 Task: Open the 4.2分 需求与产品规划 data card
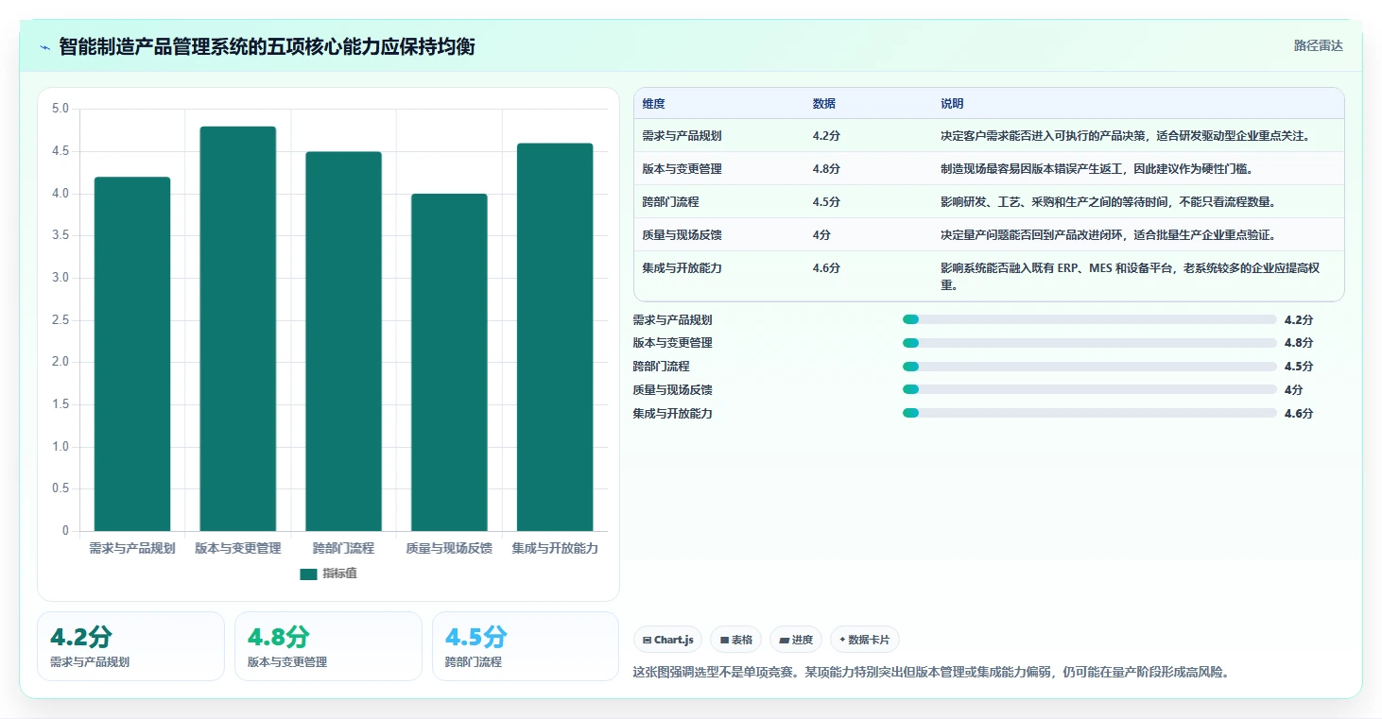coord(130,646)
